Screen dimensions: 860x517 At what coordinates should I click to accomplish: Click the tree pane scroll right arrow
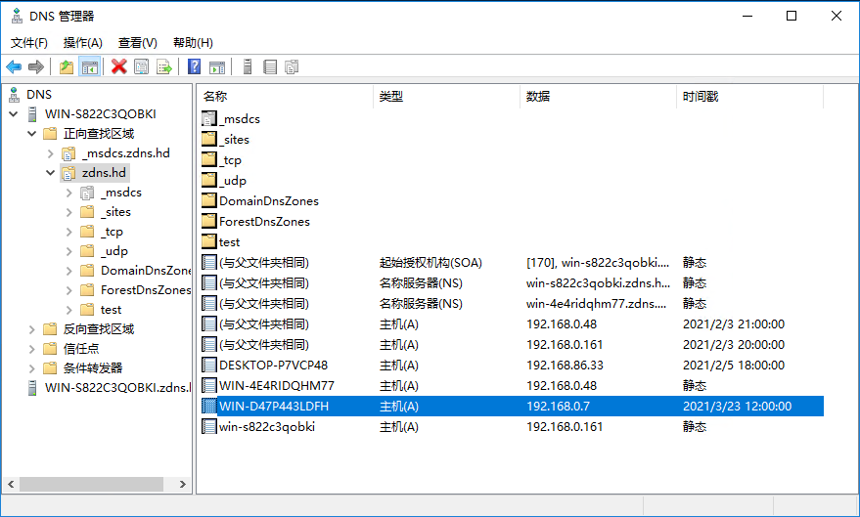click(x=183, y=484)
